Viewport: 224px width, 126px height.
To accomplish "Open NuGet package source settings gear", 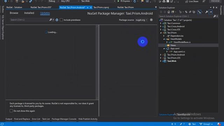I will (x=151, y=20).
